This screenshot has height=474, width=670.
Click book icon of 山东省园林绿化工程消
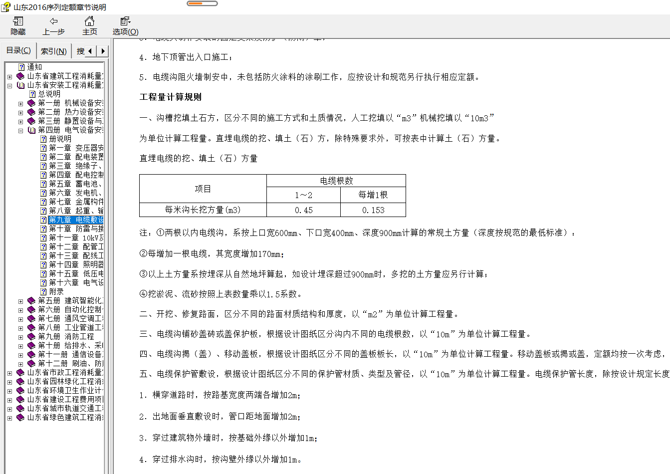[20, 381]
